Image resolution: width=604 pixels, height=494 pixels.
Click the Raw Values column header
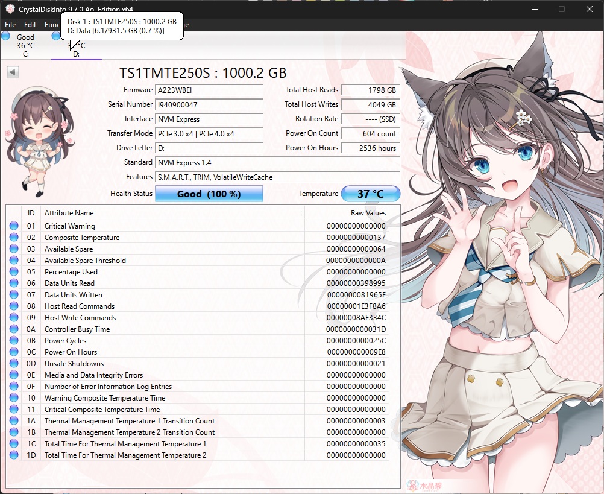[x=368, y=213]
